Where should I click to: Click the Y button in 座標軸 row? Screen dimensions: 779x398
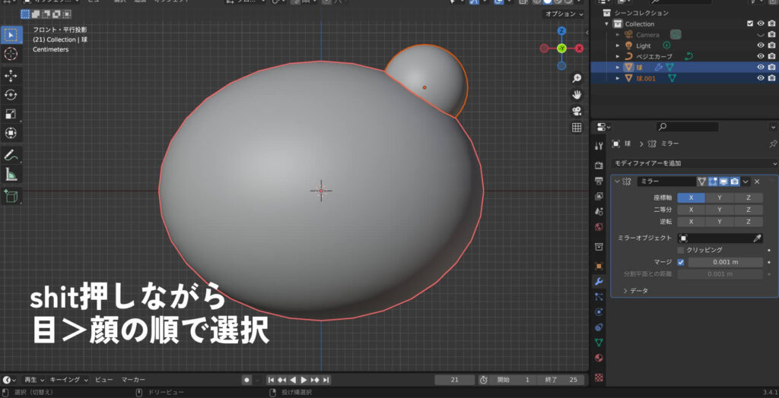(720, 197)
